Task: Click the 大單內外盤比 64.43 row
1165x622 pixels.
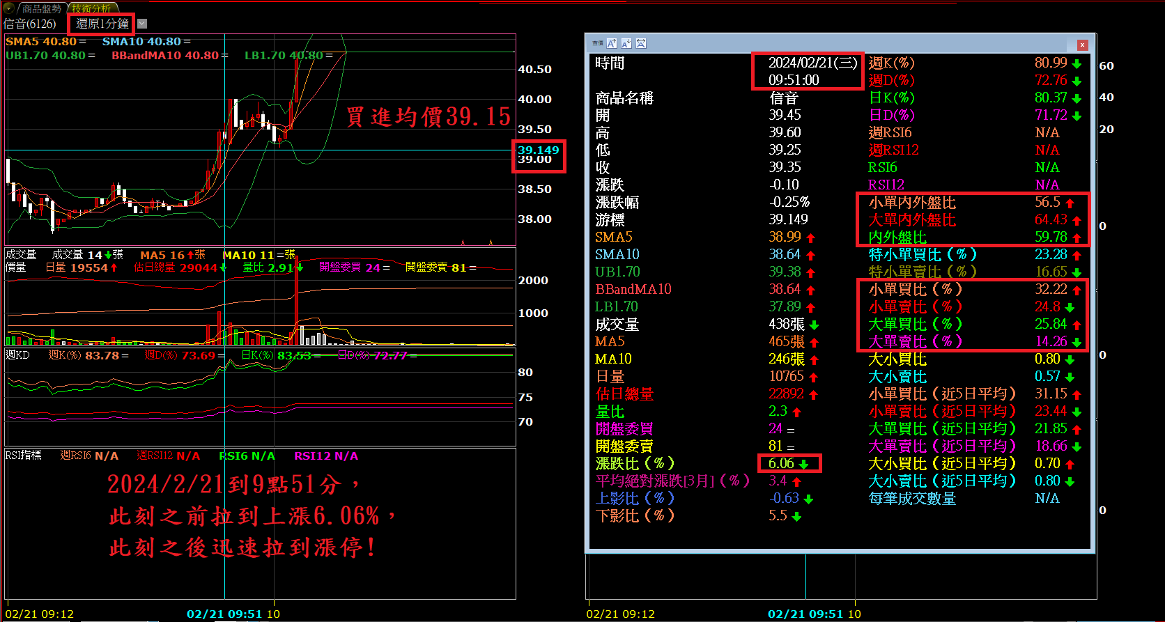Action: (x=975, y=219)
